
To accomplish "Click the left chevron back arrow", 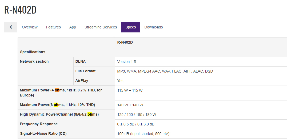I will (x=11, y=27).
